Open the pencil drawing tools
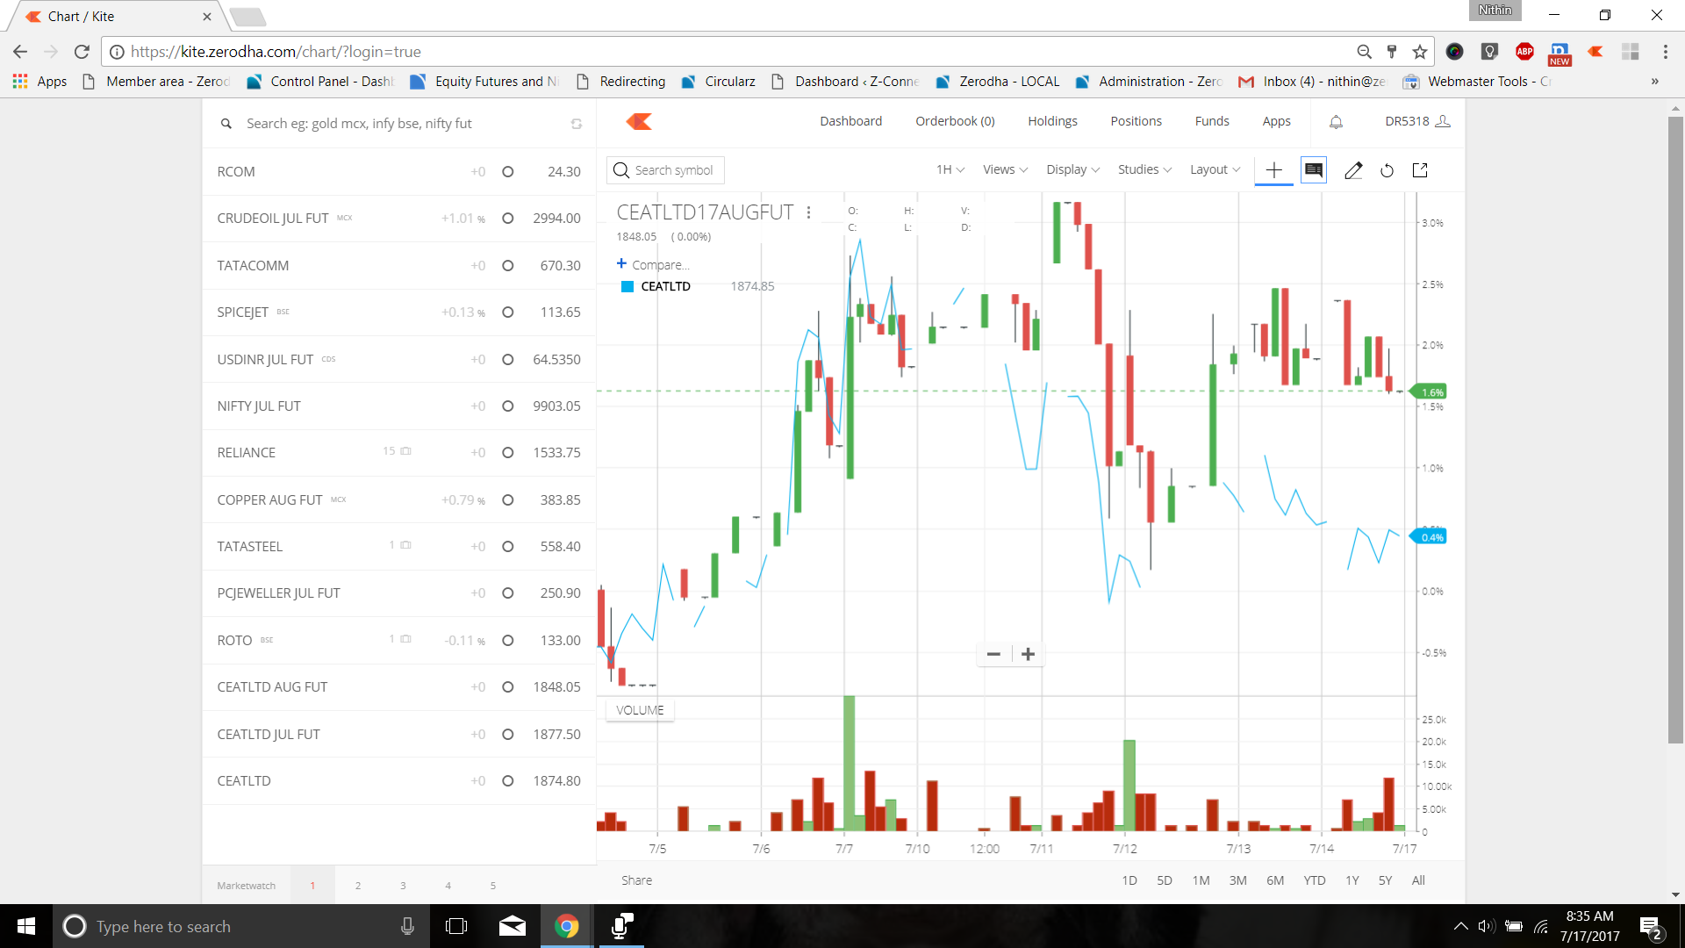The image size is (1685, 948). (x=1353, y=170)
